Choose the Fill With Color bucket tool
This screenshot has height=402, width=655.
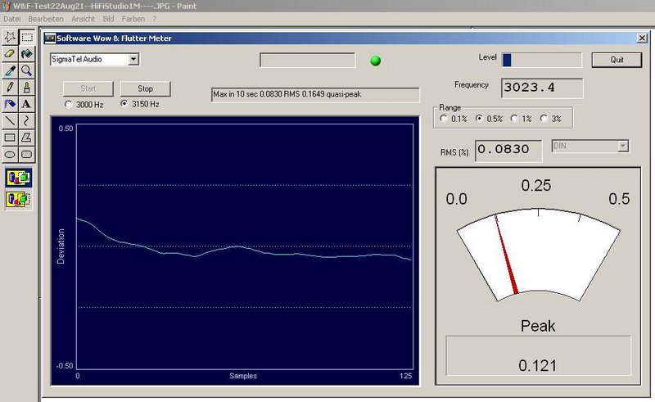coord(27,54)
